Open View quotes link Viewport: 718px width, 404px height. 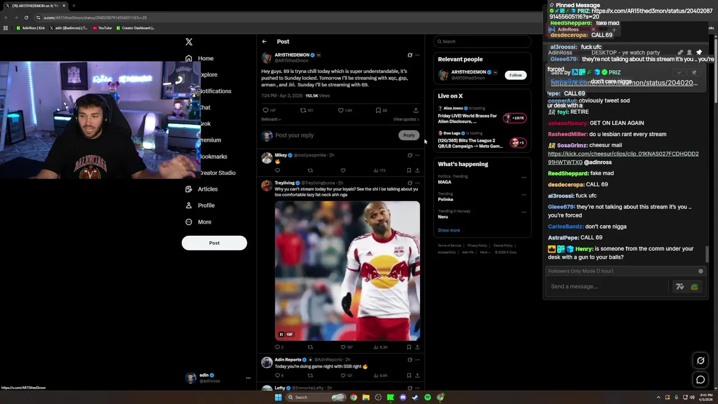[x=406, y=120]
